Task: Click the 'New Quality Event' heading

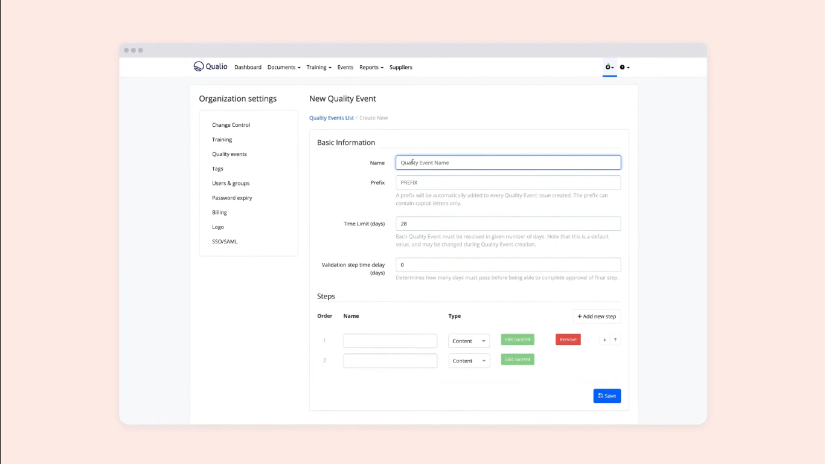Action: (342, 98)
